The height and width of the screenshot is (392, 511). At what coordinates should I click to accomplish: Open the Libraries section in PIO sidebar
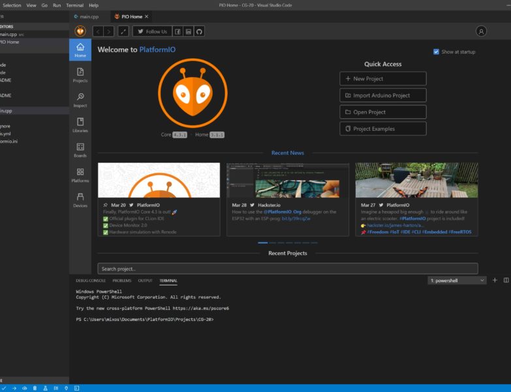(80, 125)
